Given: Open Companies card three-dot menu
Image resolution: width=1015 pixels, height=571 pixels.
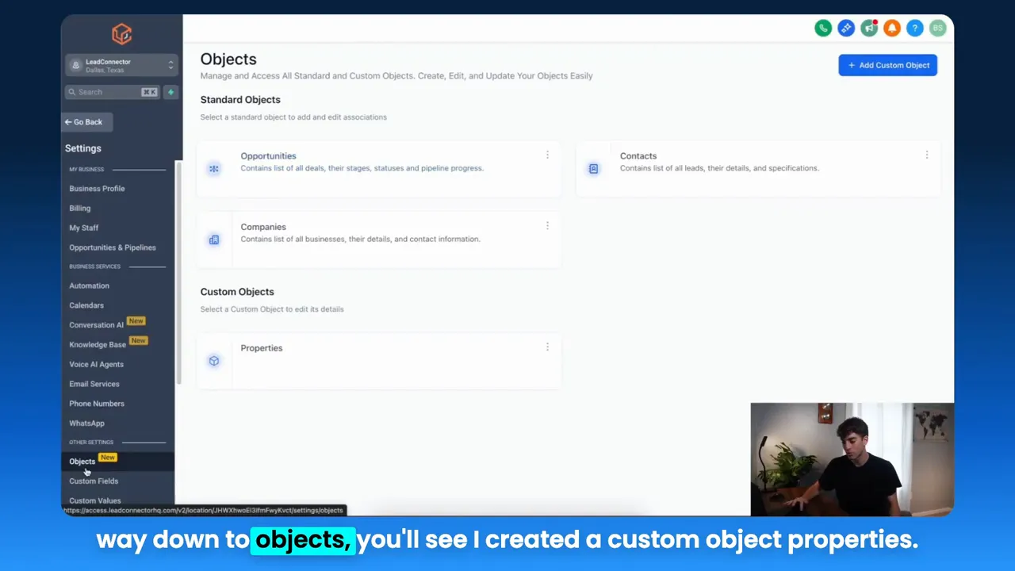Looking at the screenshot, I should coord(547,226).
